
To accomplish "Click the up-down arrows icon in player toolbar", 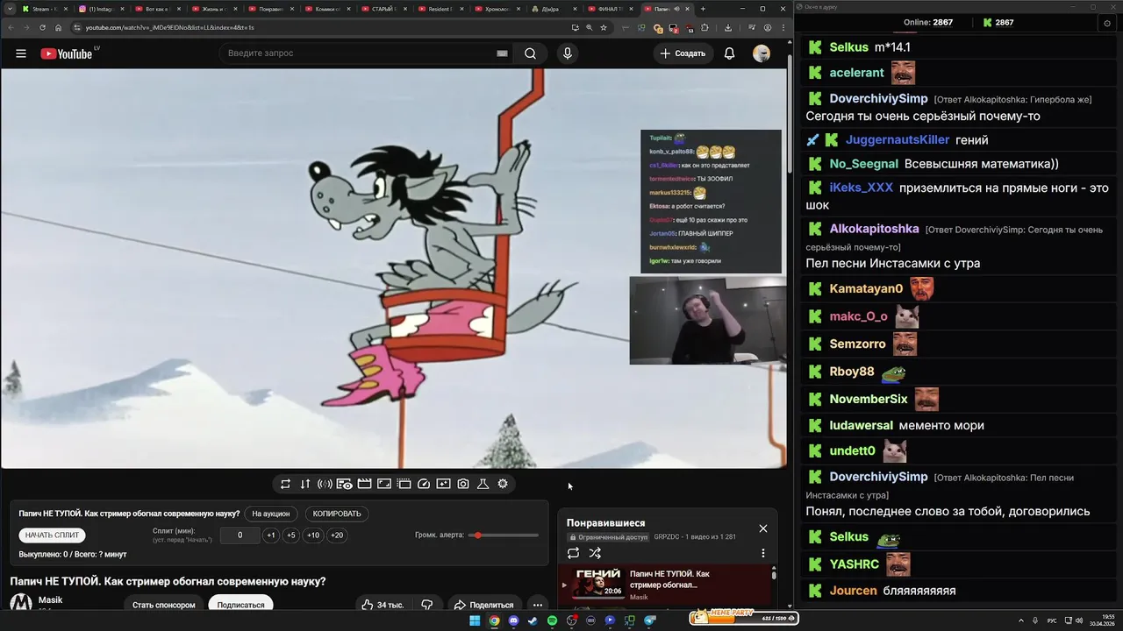I will point(305,484).
